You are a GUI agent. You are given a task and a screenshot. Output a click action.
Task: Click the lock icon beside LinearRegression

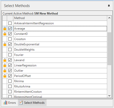click(x=5, y=65)
